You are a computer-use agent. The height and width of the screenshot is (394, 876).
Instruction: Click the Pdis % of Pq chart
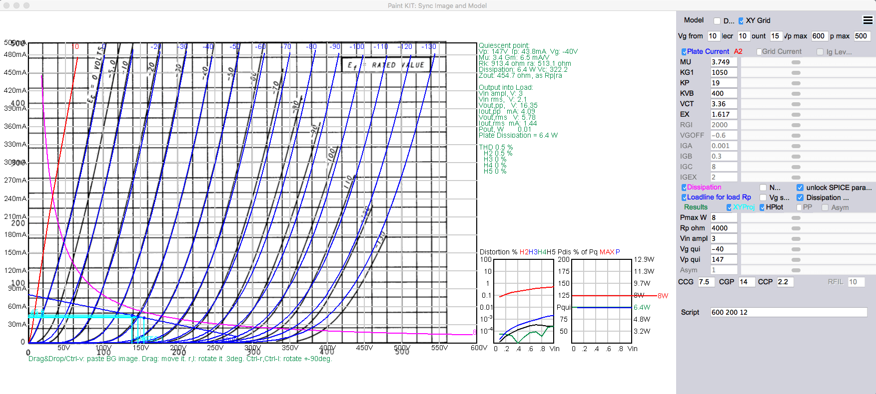tap(602, 301)
